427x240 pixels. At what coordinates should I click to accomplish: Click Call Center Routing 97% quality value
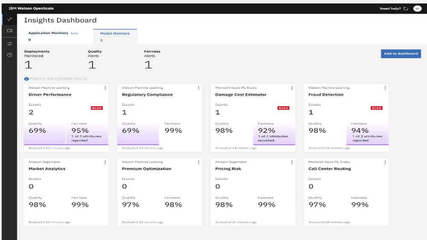[x=317, y=205]
